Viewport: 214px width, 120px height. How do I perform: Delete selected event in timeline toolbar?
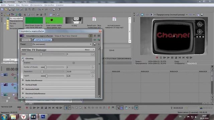85,108
